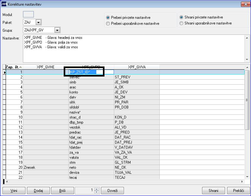The image size is (251, 196).
Task: Choose 'Shrani uporabnikove nastavitve' radio option
Action: [x=181, y=23]
